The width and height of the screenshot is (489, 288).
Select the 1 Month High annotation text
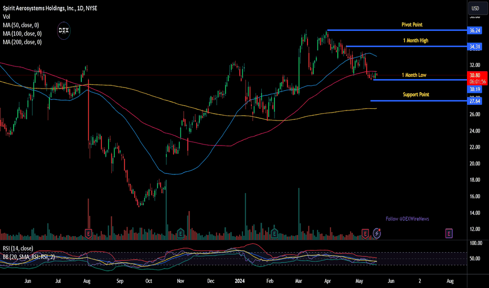[416, 40]
